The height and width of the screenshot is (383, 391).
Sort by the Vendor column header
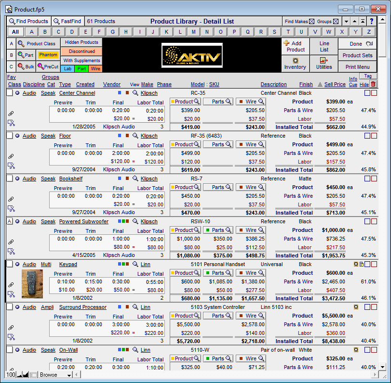tap(112, 84)
